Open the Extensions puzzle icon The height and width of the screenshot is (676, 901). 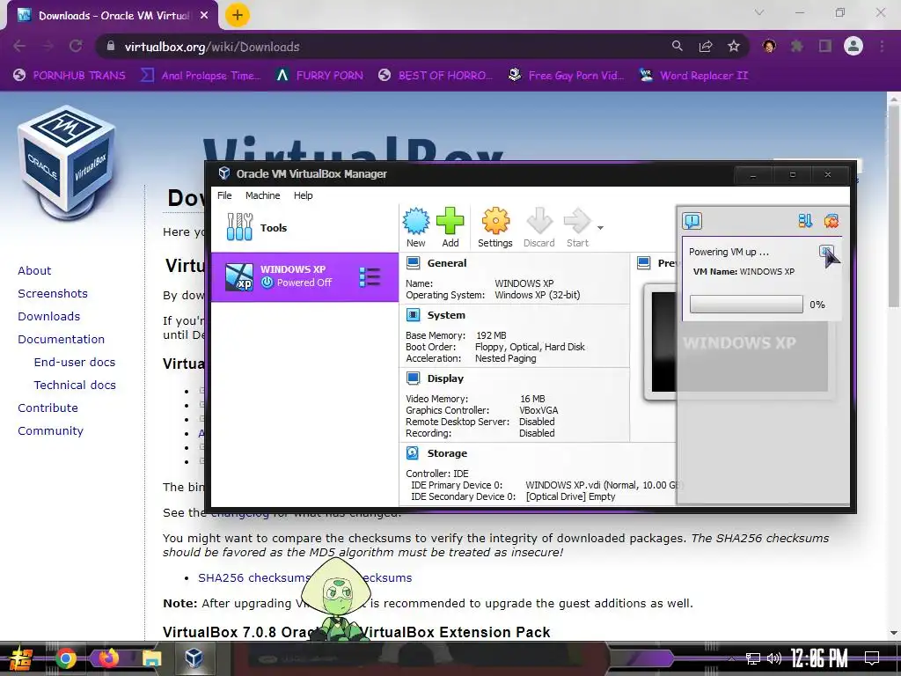point(797,46)
